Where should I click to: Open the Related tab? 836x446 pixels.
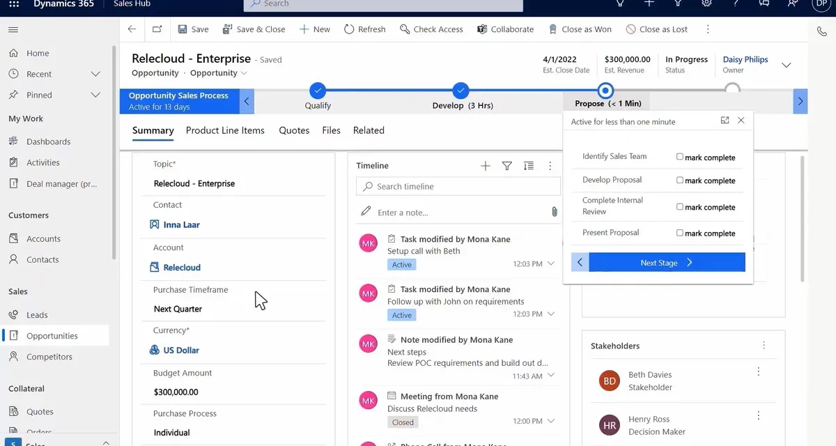tap(369, 130)
